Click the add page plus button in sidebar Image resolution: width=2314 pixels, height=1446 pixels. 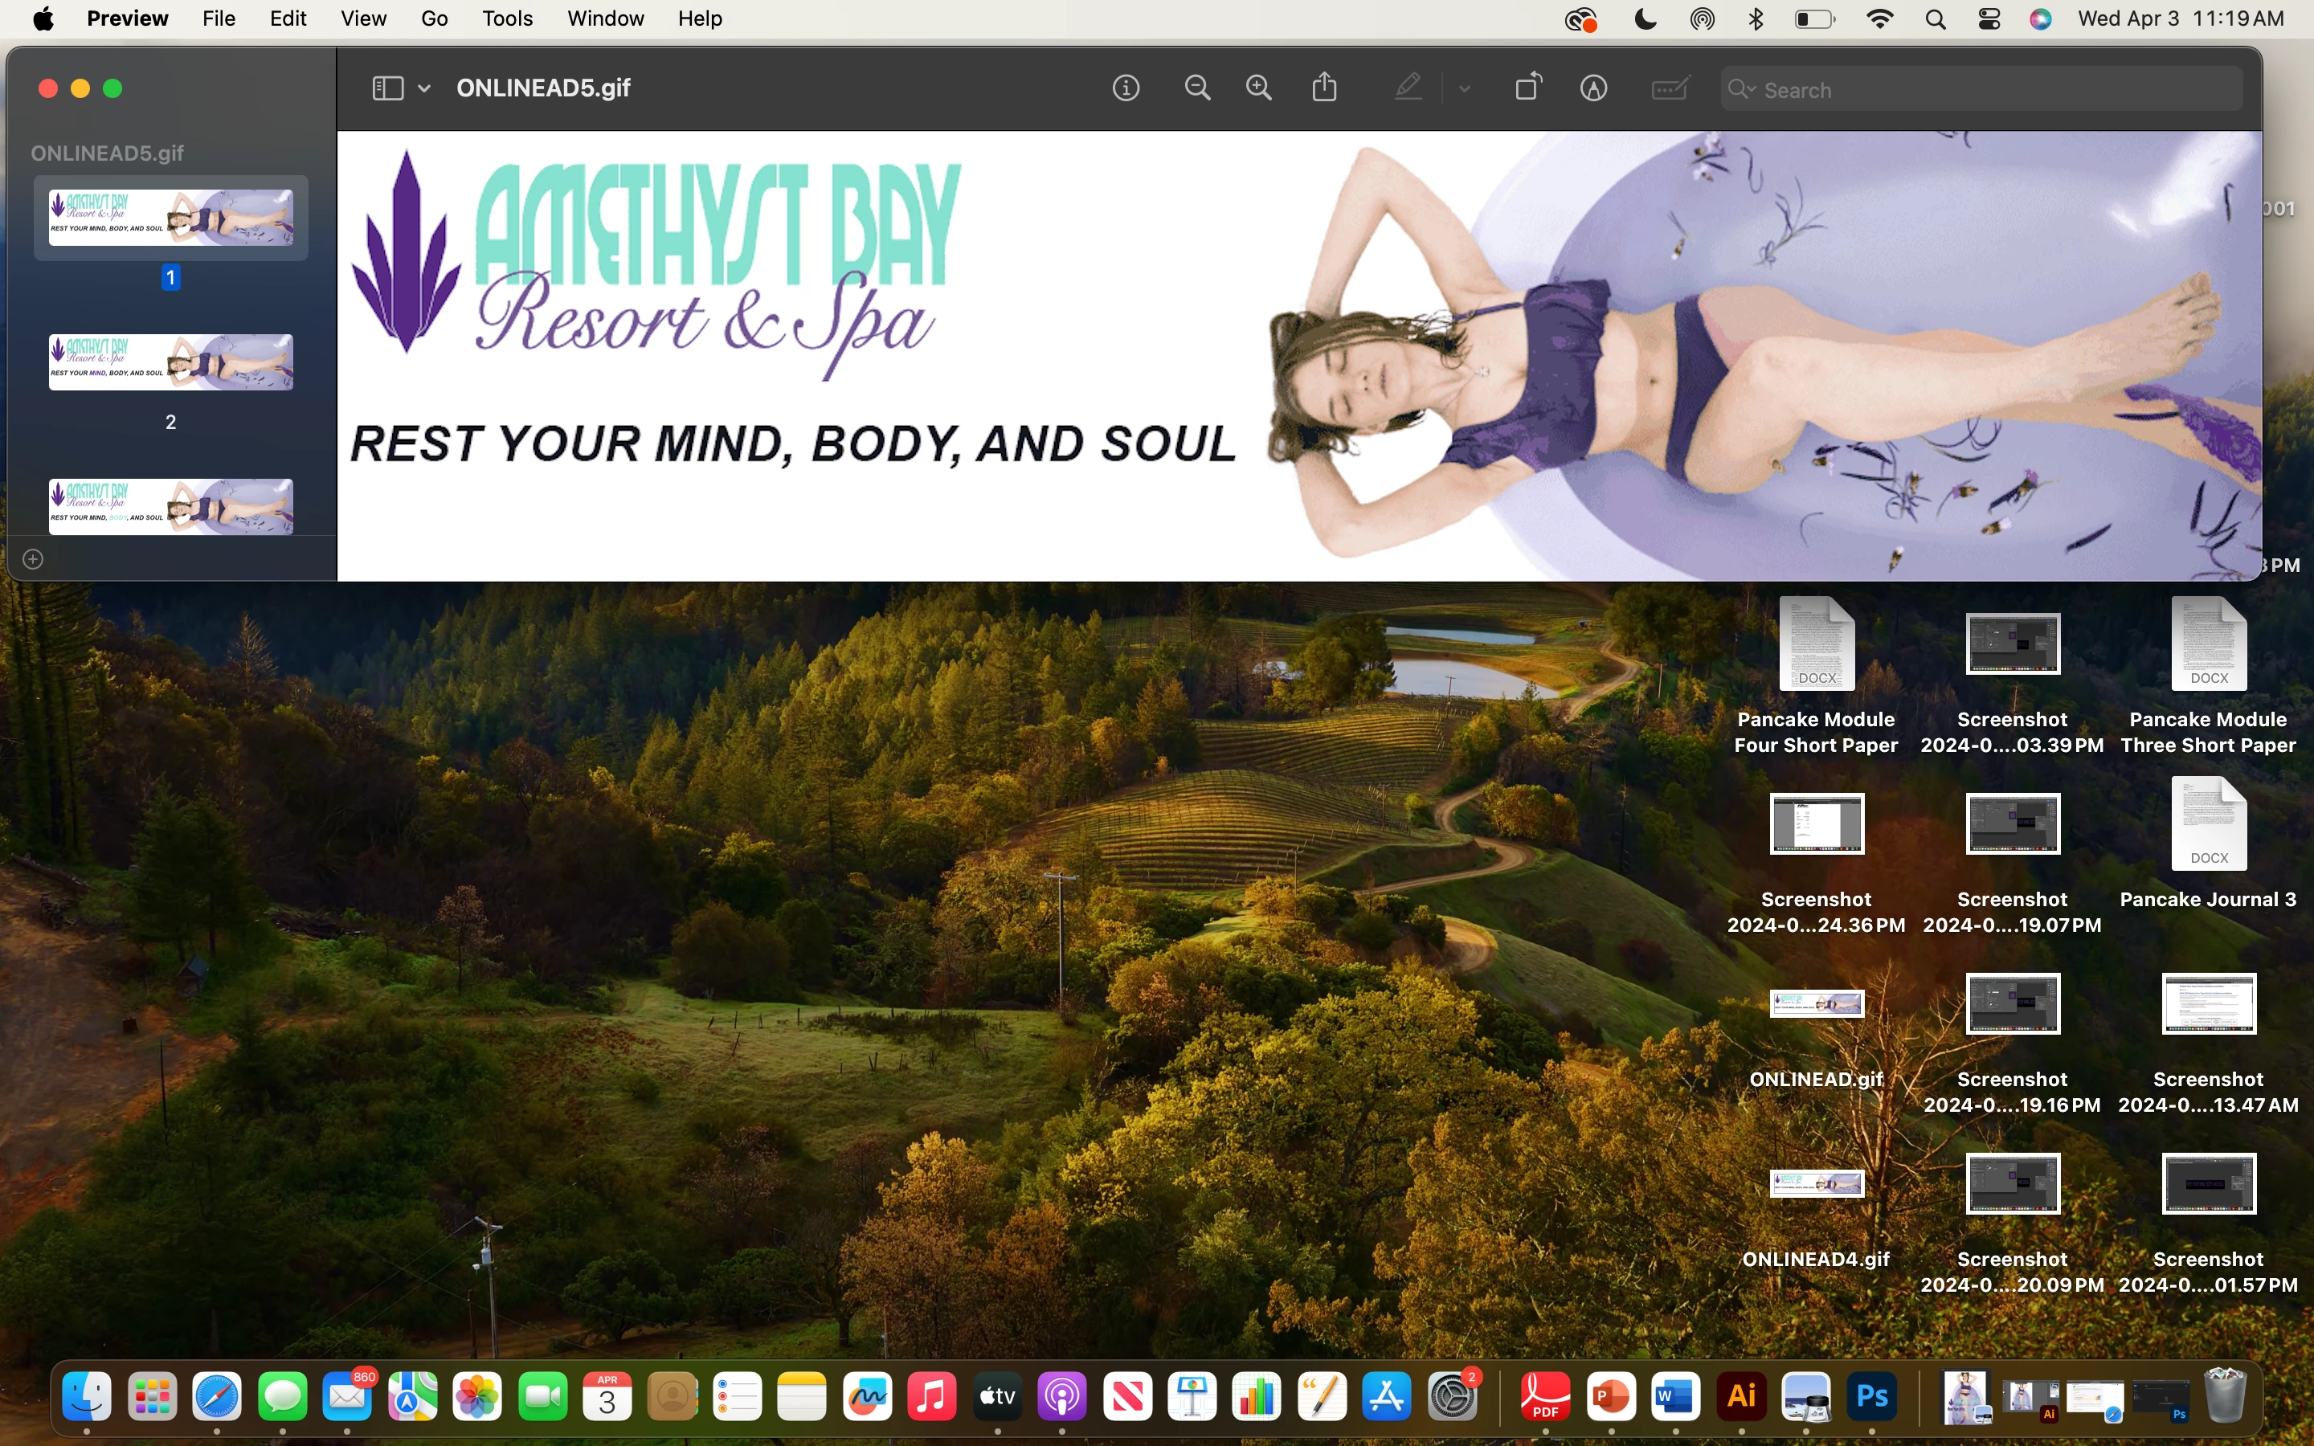(32, 559)
